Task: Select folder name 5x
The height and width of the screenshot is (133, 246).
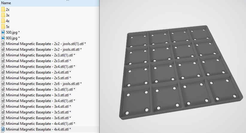Action: tap(8, 27)
